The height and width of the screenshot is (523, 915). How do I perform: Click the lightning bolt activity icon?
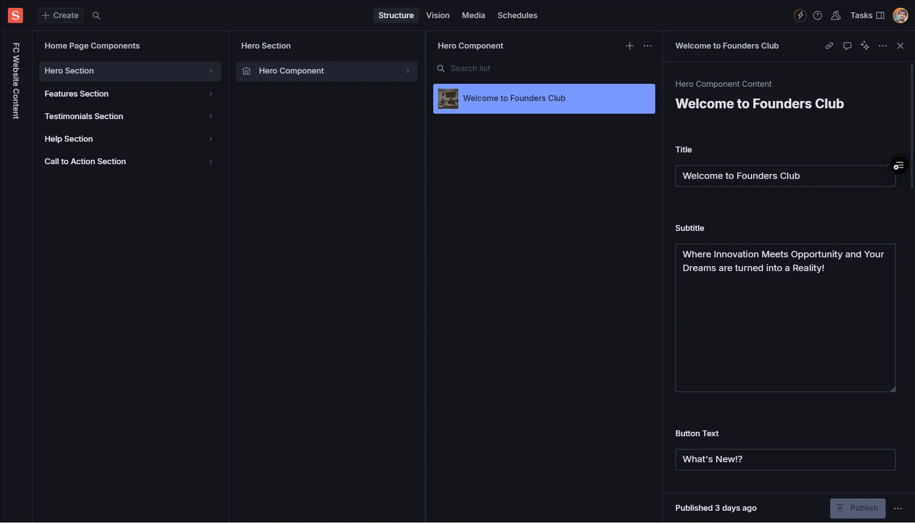(800, 16)
